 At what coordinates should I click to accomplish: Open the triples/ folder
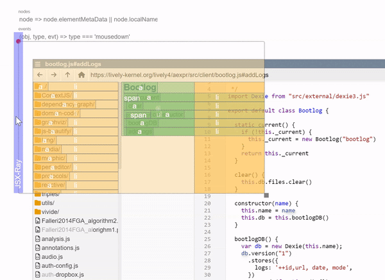51,194
